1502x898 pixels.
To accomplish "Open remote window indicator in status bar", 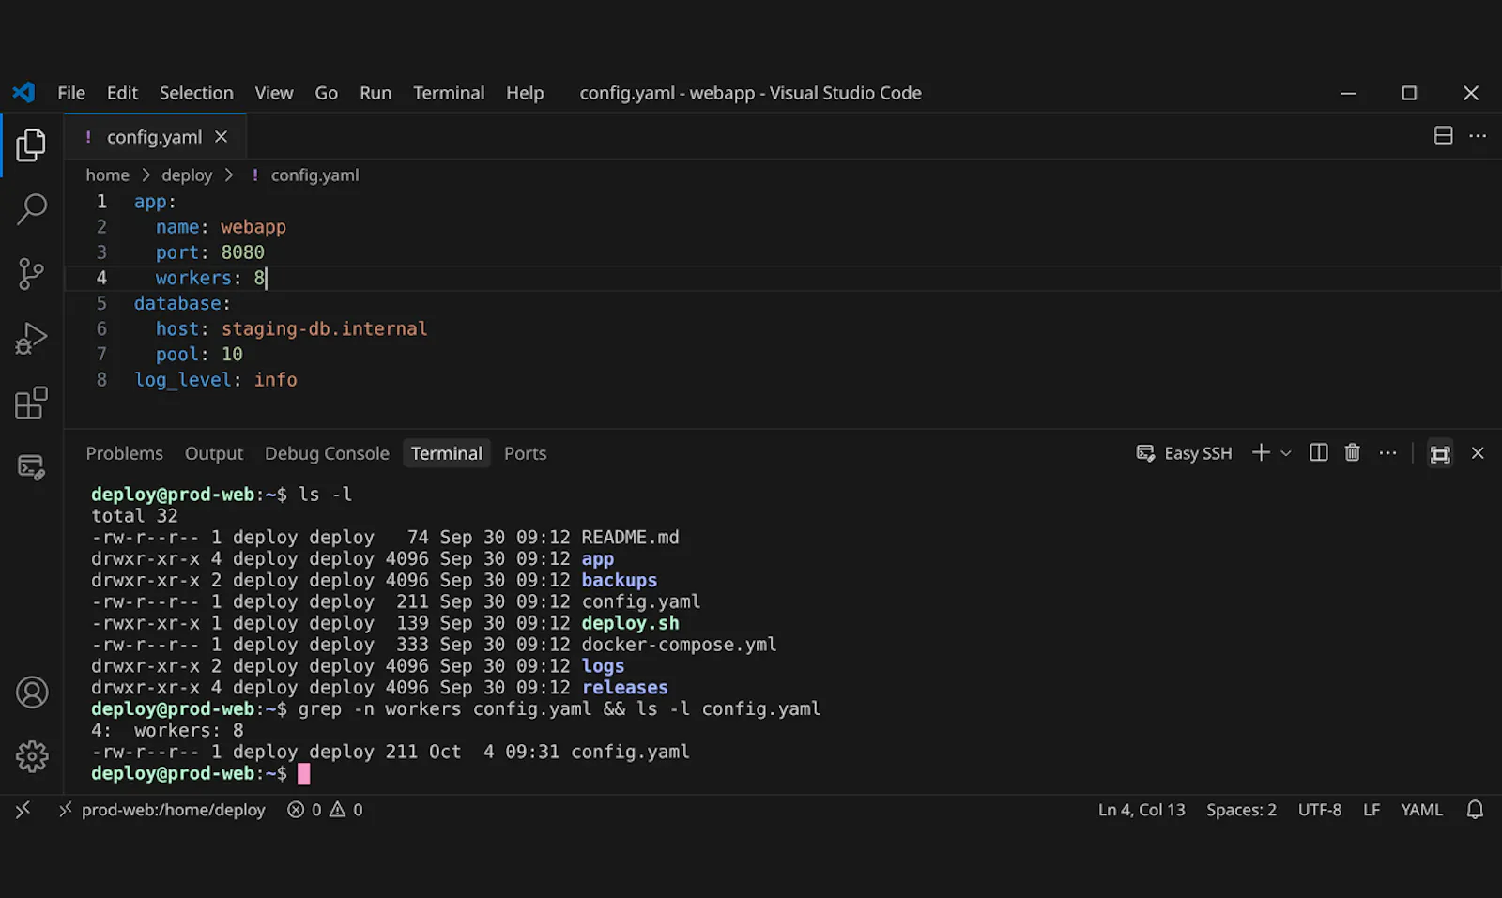I will click(x=23, y=809).
